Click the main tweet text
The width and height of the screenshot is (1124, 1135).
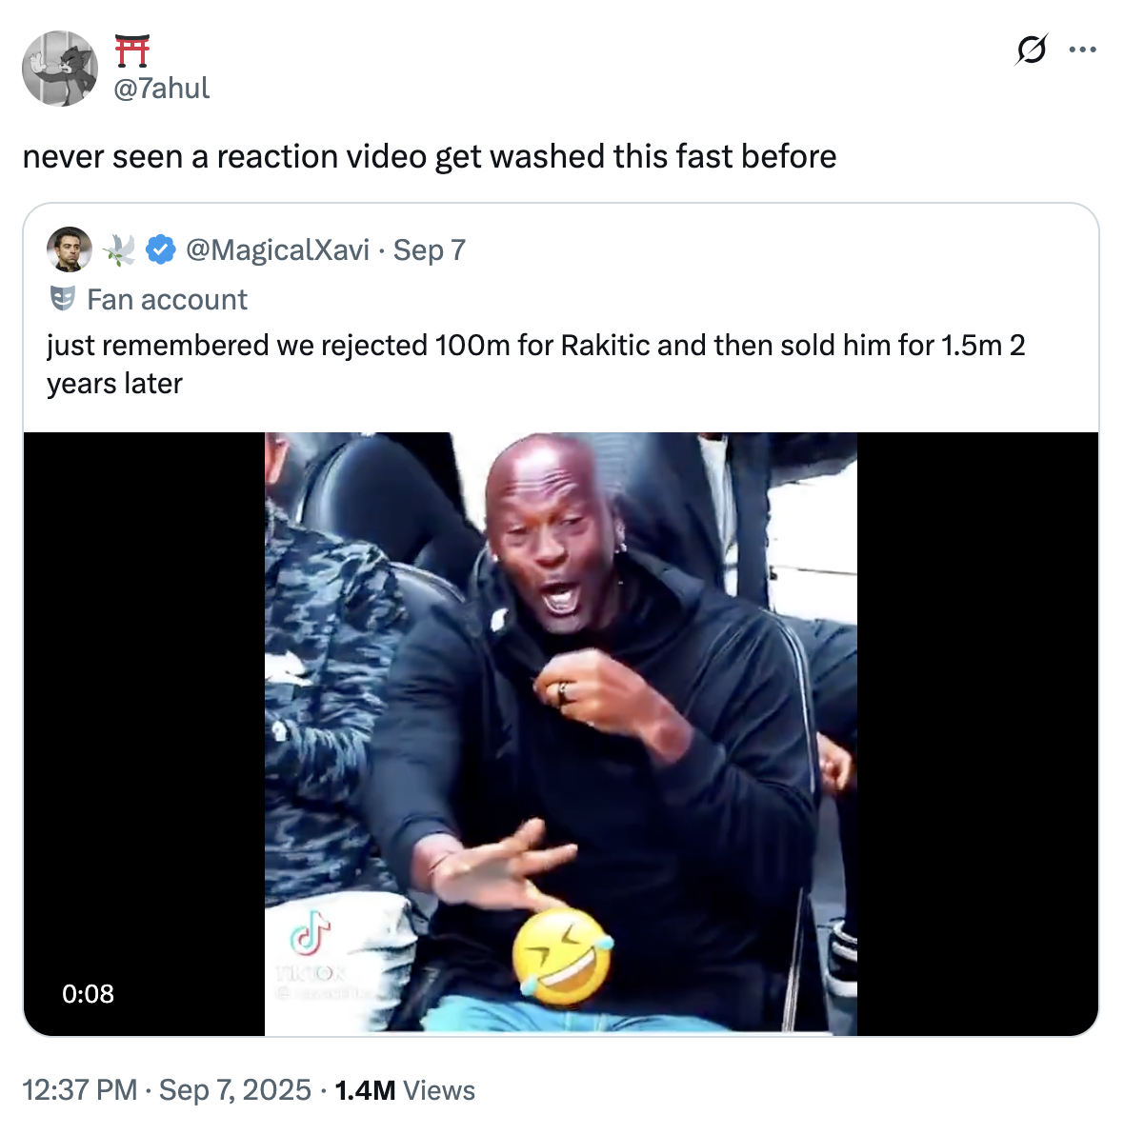click(430, 157)
